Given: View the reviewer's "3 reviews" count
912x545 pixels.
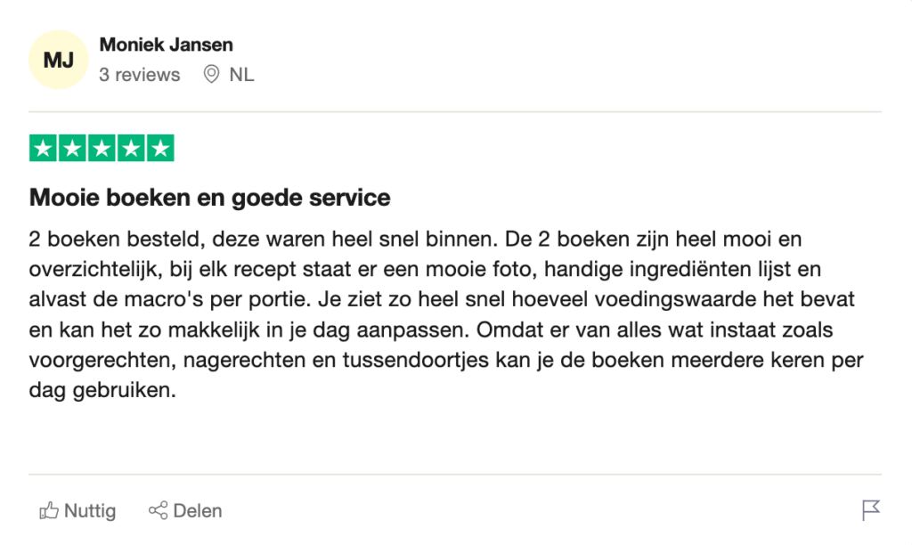Looking at the screenshot, I should tap(140, 75).
